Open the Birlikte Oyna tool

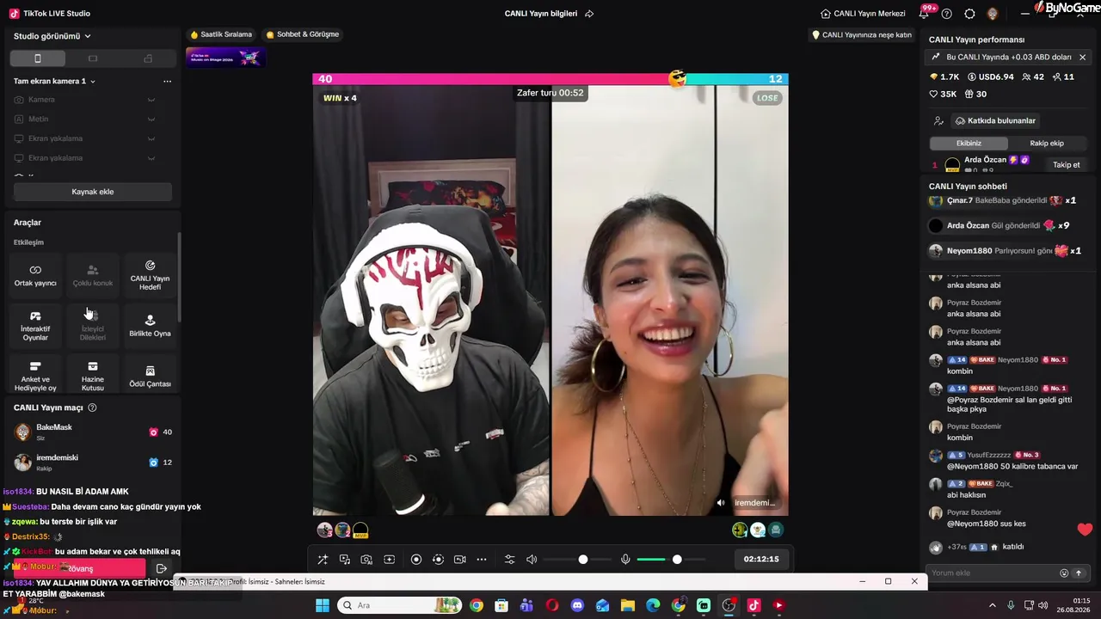(x=150, y=325)
